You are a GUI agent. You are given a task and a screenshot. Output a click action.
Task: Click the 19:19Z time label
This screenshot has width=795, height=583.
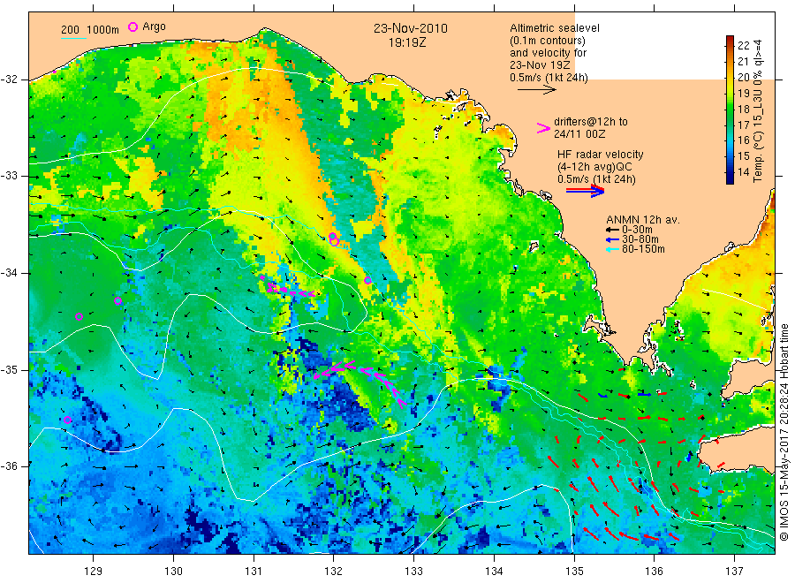click(x=407, y=43)
